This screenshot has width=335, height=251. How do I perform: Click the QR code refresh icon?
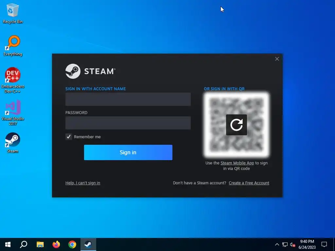[236, 125]
